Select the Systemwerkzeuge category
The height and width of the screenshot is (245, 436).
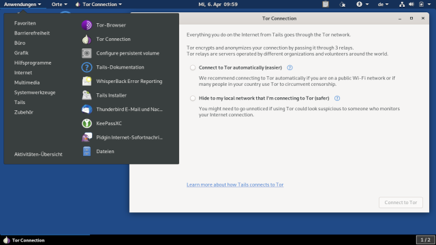pos(35,93)
